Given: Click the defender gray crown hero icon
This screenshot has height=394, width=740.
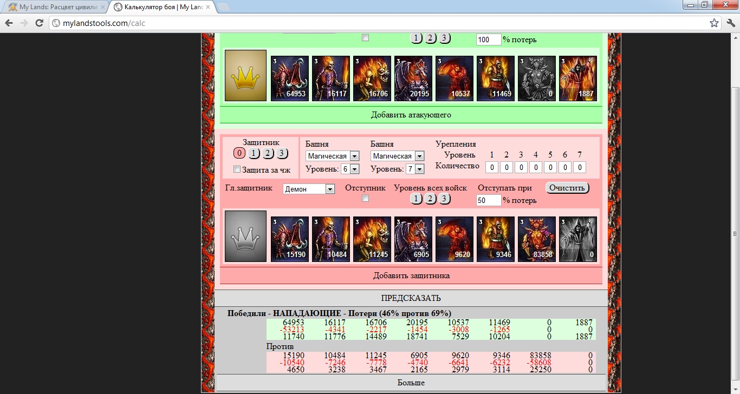Looking at the screenshot, I should click(245, 236).
